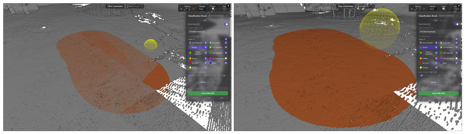Screen dimensions: 465x134
Task: Open Work Distribution button in left view
Action: click(216, 16)
